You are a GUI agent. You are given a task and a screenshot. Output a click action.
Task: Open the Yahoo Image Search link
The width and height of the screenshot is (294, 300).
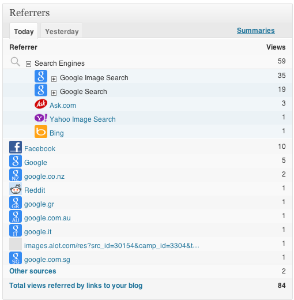82,119
